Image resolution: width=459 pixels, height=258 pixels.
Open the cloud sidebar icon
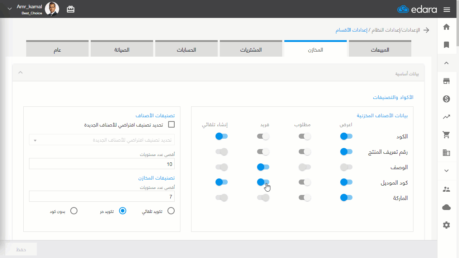pos(446,207)
